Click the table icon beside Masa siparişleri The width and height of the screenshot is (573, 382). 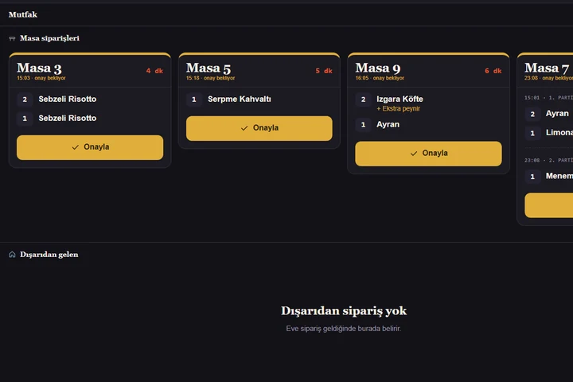coord(12,38)
